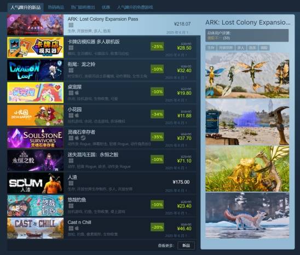Screen dimensions: 300x255
Task: Open the 优惠 tab
Action: pyautogui.click(x=106, y=7)
